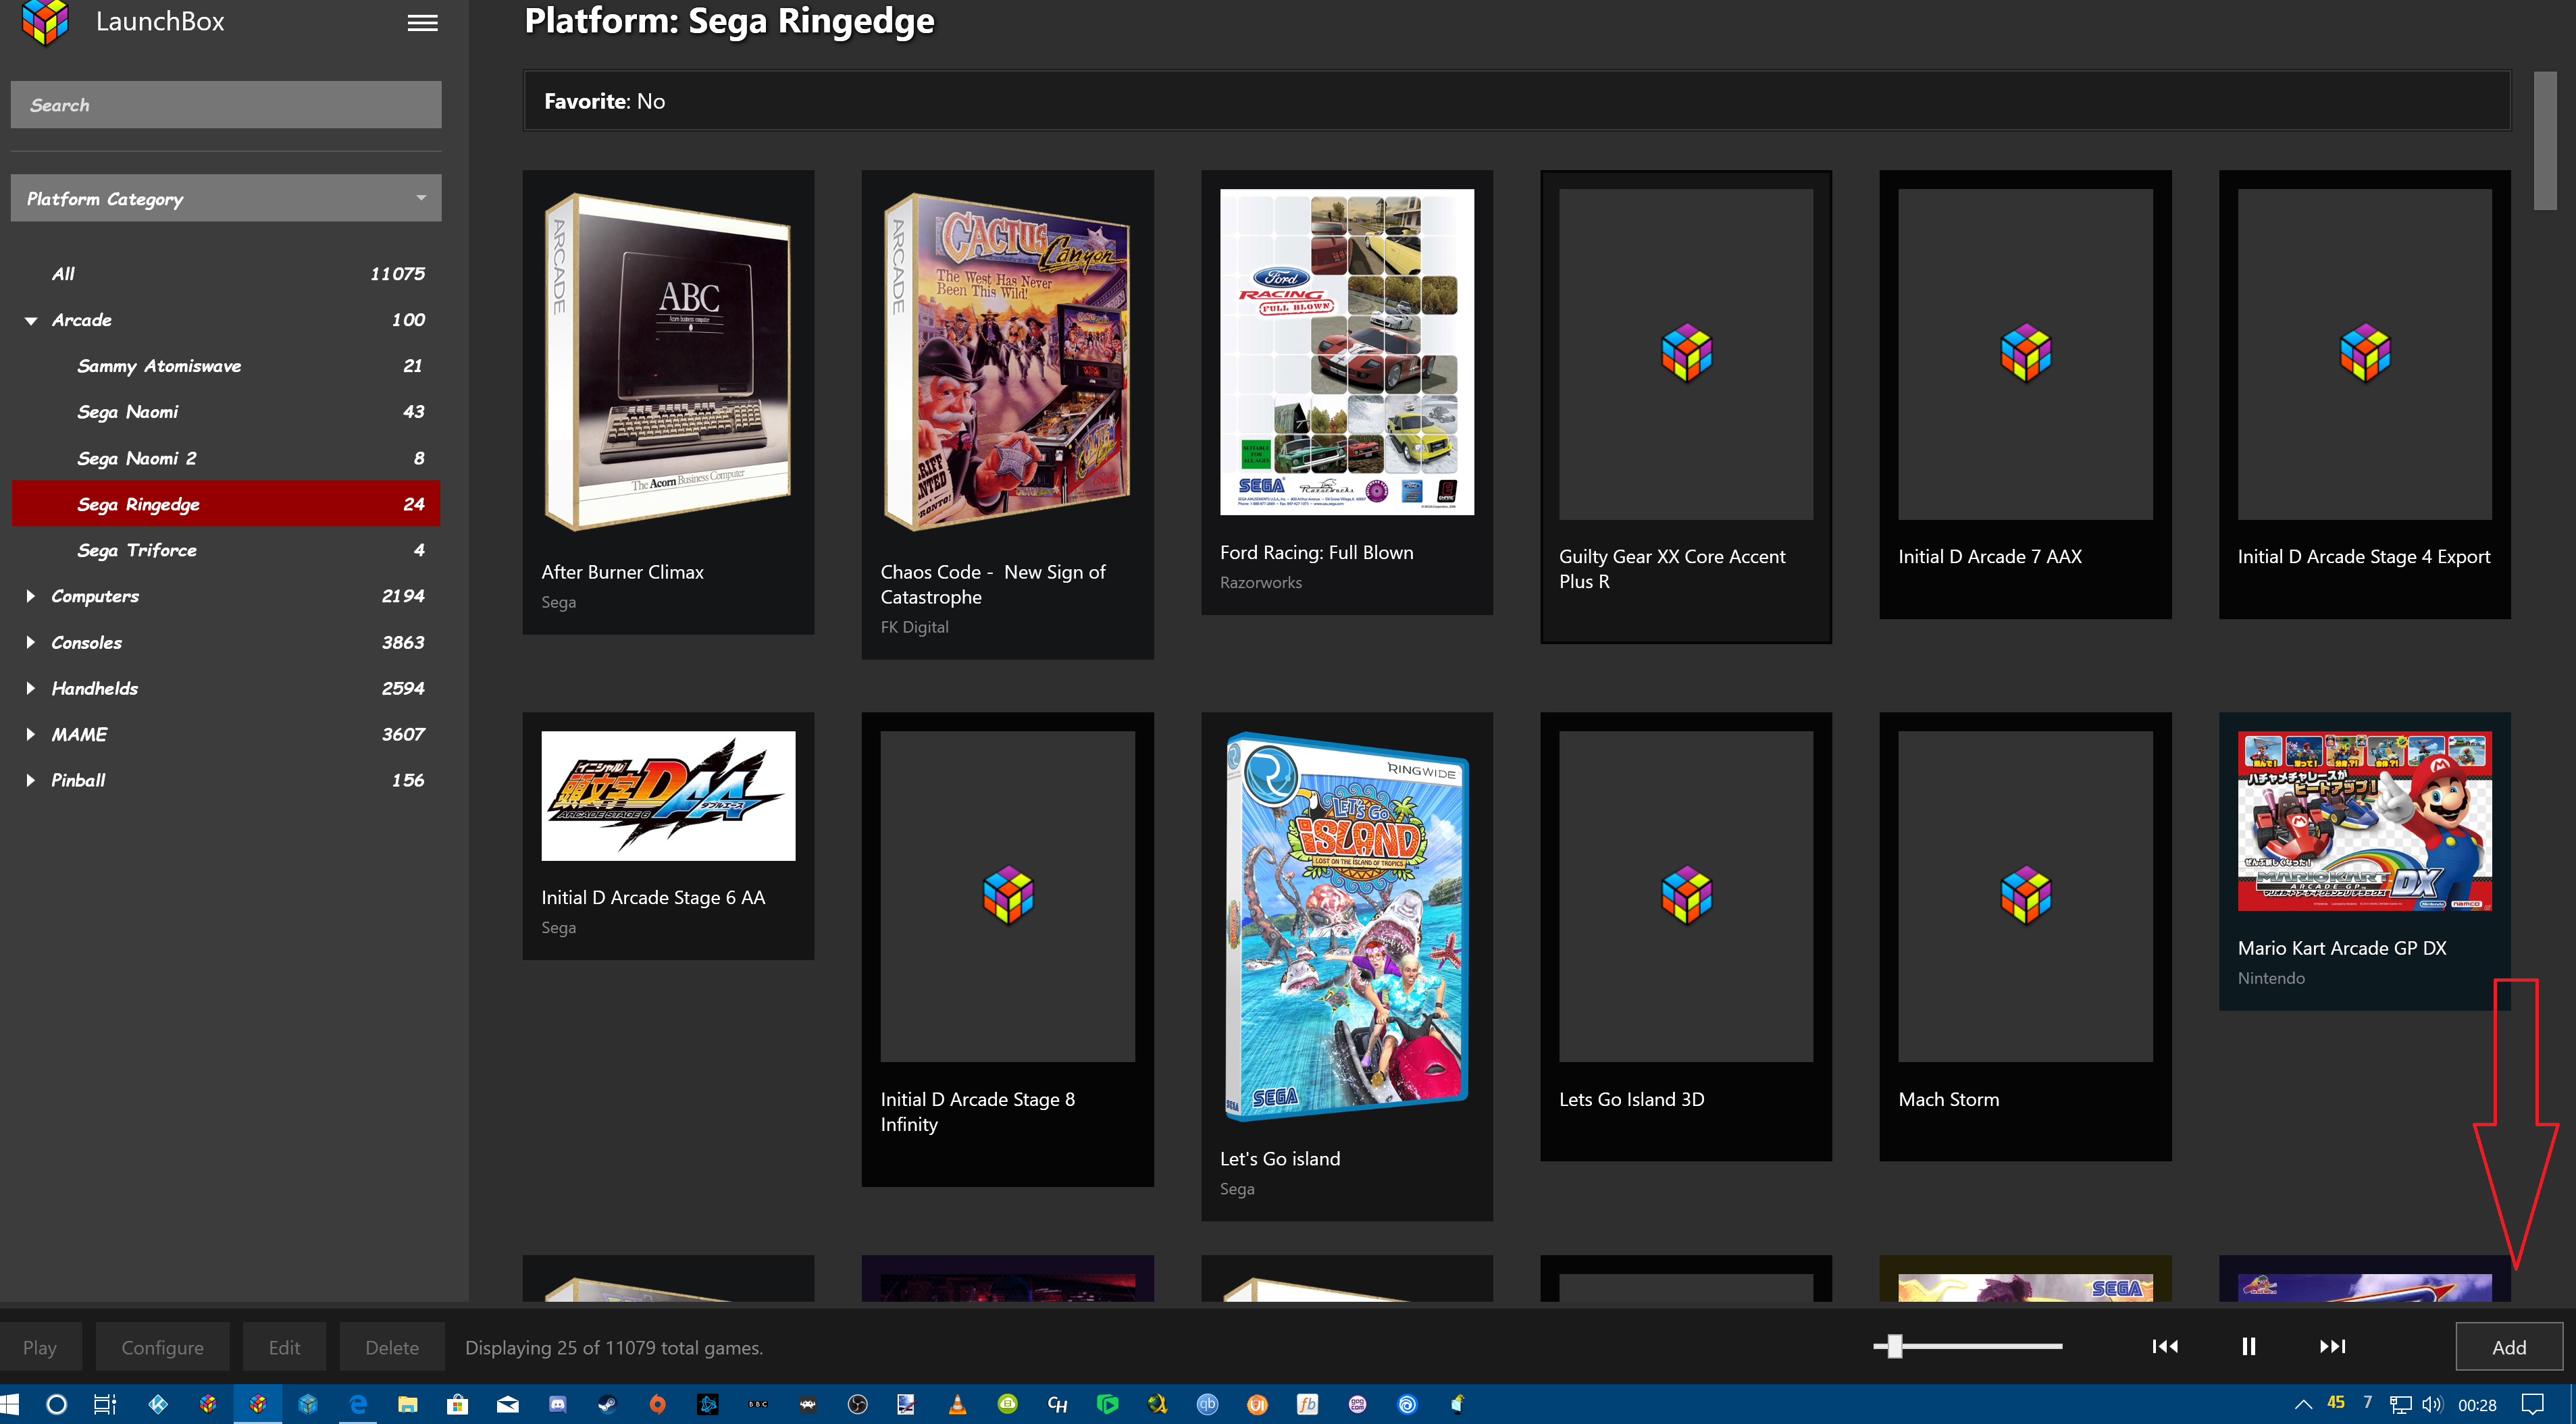Open Uplay from the taskbar

pos(1407,1404)
